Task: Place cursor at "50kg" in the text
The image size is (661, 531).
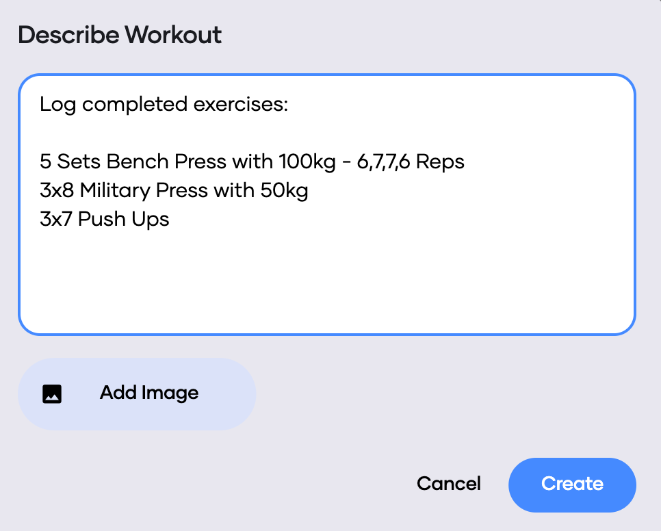Action: tap(284, 190)
